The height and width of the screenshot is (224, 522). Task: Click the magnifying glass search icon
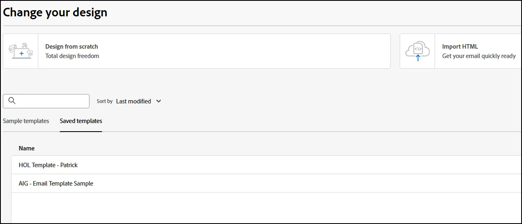12,101
